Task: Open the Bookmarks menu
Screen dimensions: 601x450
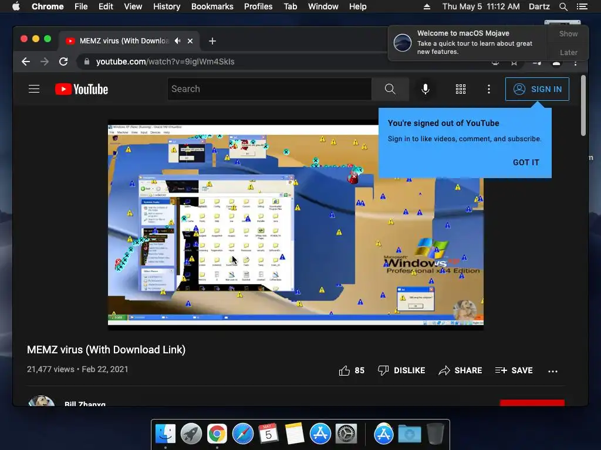Action: point(212,6)
